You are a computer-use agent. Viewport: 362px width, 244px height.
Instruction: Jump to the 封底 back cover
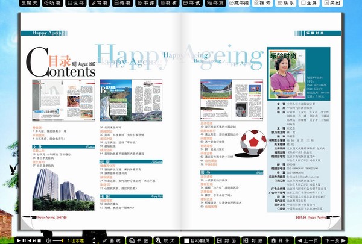(254, 240)
